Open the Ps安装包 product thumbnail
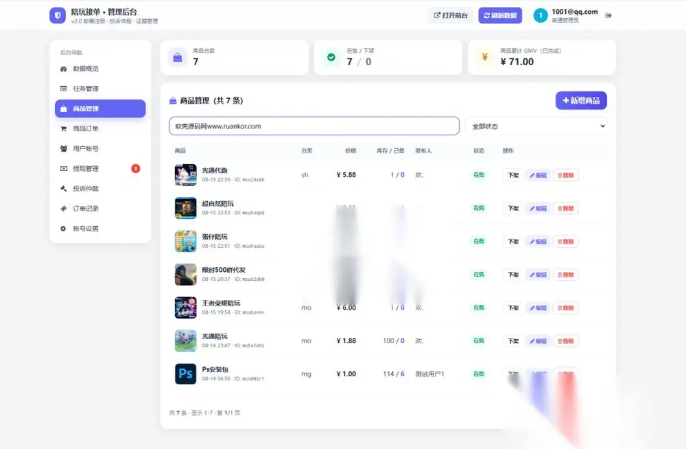The height and width of the screenshot is (449, 686). [185, 373]
